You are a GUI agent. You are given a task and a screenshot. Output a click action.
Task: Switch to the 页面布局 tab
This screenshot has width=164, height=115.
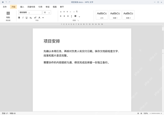coord(31,7)
